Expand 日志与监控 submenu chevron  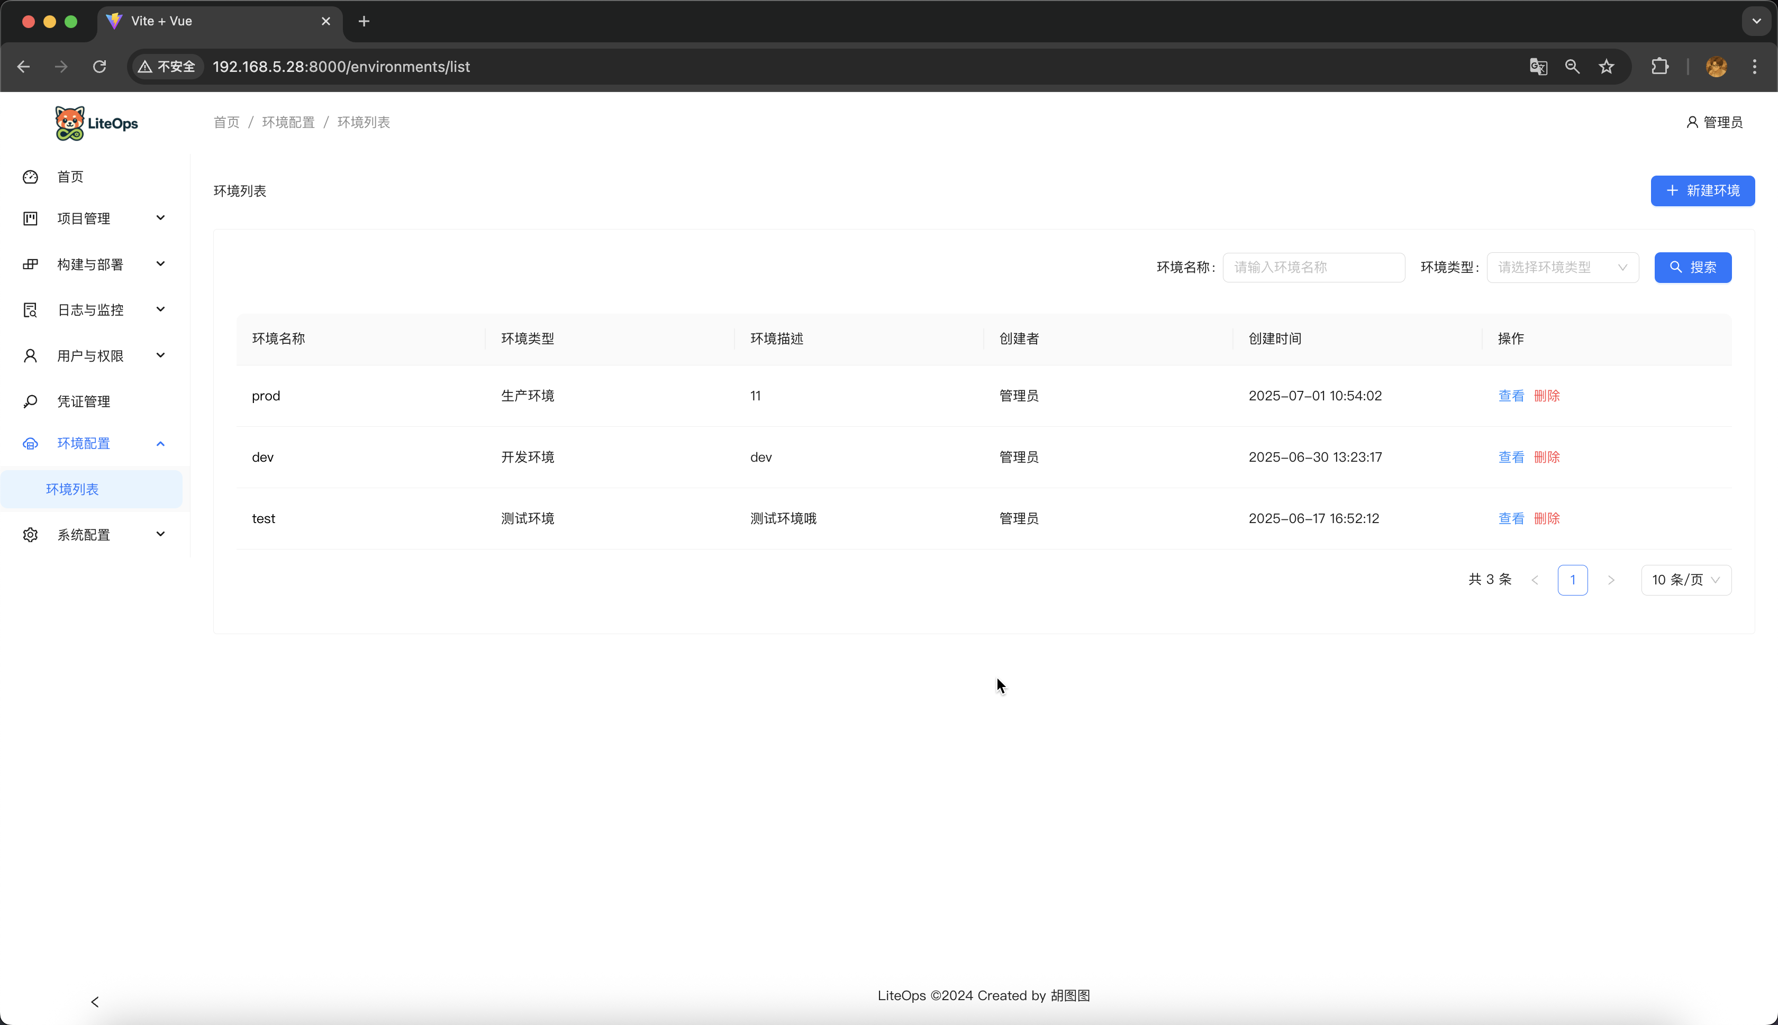[x=160, y=310]
